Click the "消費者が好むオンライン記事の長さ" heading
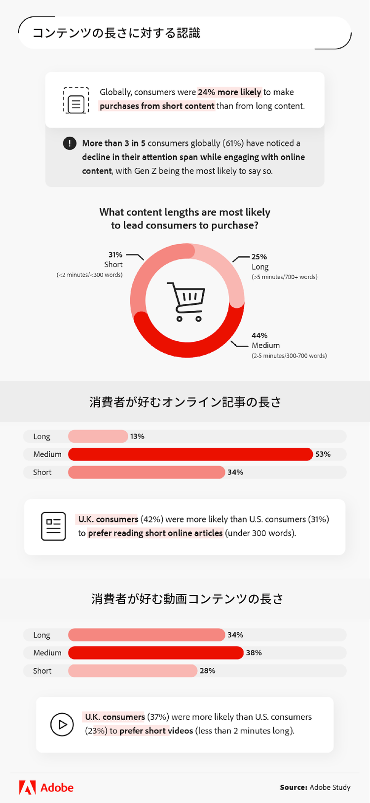 click(x=185, y=402)
